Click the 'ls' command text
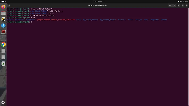The image size is (189, 106). (34, 18)
